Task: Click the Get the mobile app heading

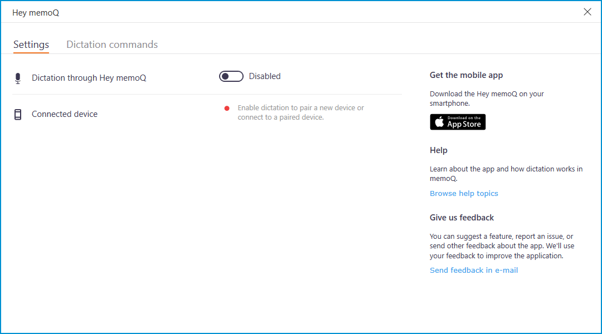Action: pos(466,75)
